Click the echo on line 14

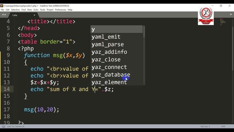point(37,89)
